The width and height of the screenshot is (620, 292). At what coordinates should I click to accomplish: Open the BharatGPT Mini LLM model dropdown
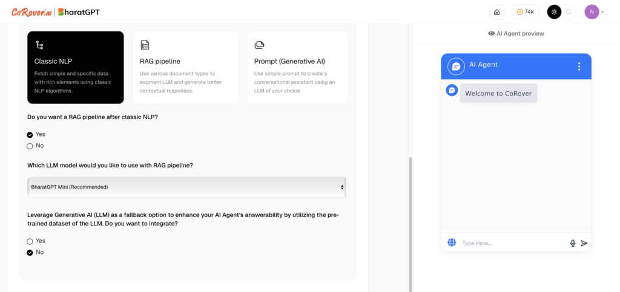(x=188, y=187)
